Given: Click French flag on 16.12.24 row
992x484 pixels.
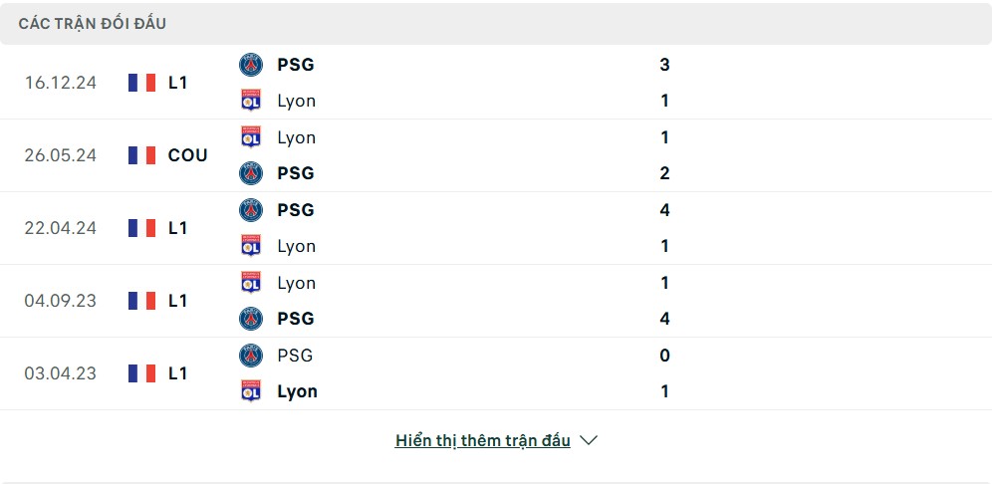Looking at the screenshot, I should (142, 83).
